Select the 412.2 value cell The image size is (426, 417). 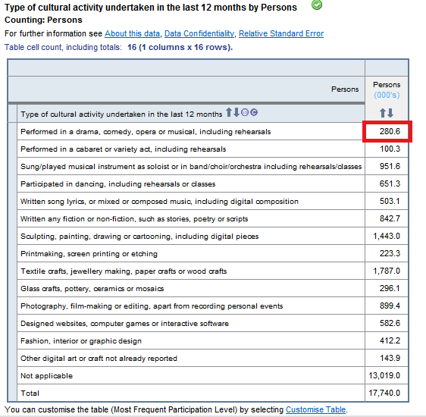point(387,340)
